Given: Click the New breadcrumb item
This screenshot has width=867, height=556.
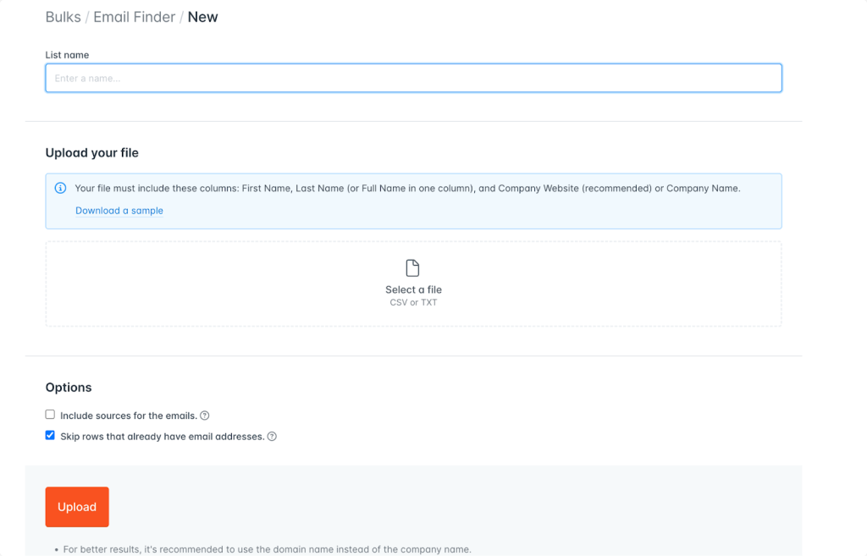Looking at the screenshot, I should click(x=202, y=17).
